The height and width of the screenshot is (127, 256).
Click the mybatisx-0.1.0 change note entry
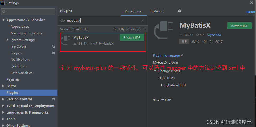(174, 85)
